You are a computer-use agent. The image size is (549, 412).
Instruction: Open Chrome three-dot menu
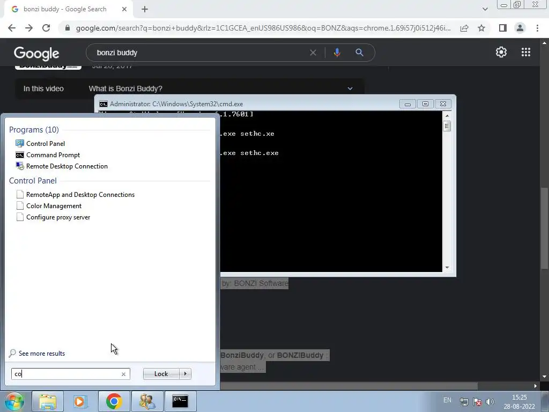coord(537,28)
